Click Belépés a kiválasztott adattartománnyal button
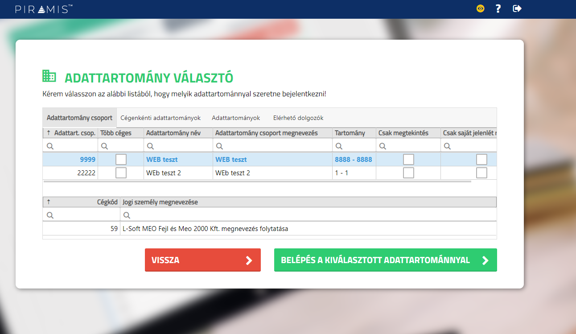The width and height of the screenshot is (576, 334). coord(385,260)
